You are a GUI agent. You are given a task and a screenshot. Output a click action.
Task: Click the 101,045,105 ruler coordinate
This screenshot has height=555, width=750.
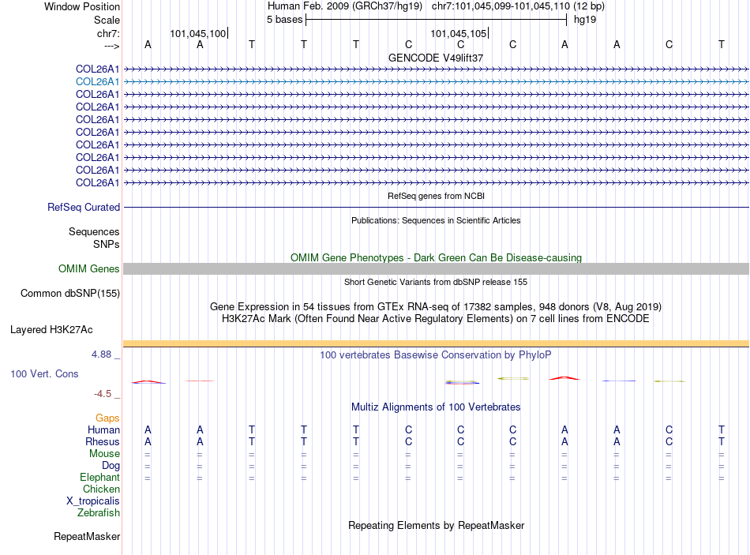(x=458, y=33)
